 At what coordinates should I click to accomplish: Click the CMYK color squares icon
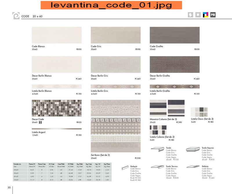pos(206,15)
